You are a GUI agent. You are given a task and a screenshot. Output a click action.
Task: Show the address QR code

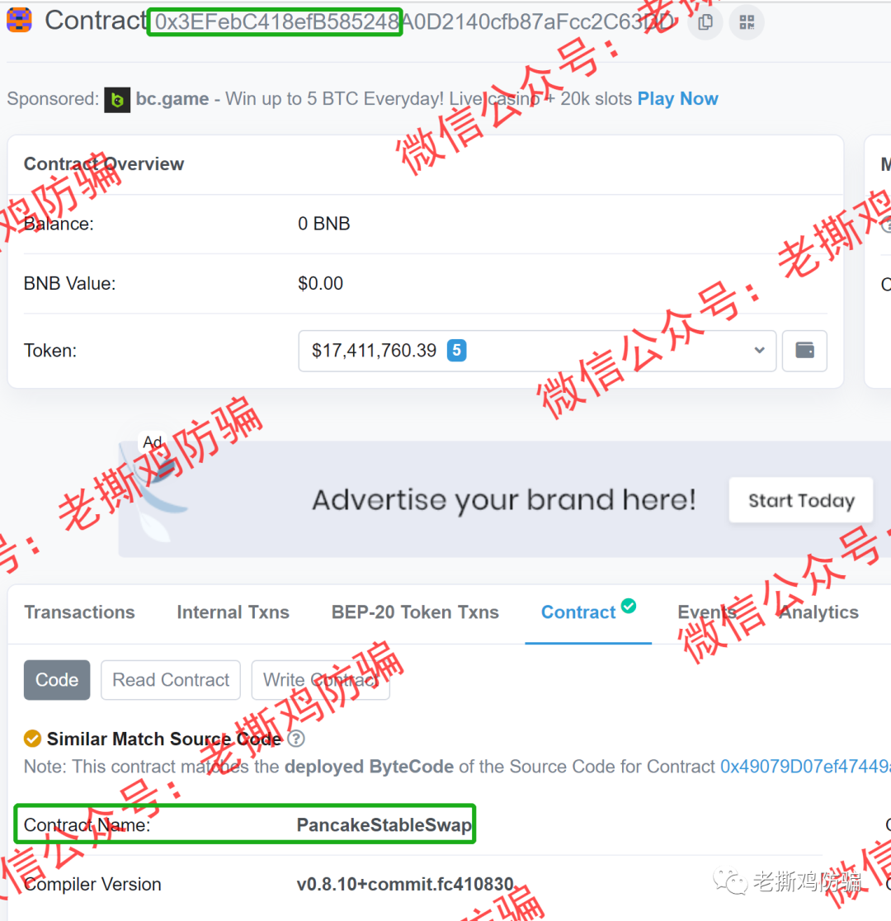(747, 22)
